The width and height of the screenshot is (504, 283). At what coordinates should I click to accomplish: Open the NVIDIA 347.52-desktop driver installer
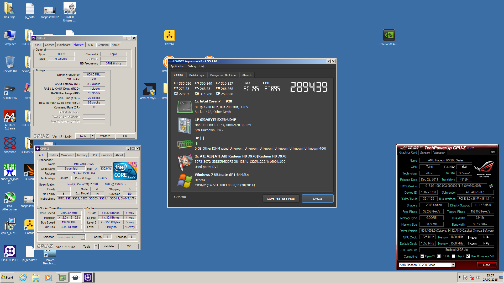click(389, 37)
